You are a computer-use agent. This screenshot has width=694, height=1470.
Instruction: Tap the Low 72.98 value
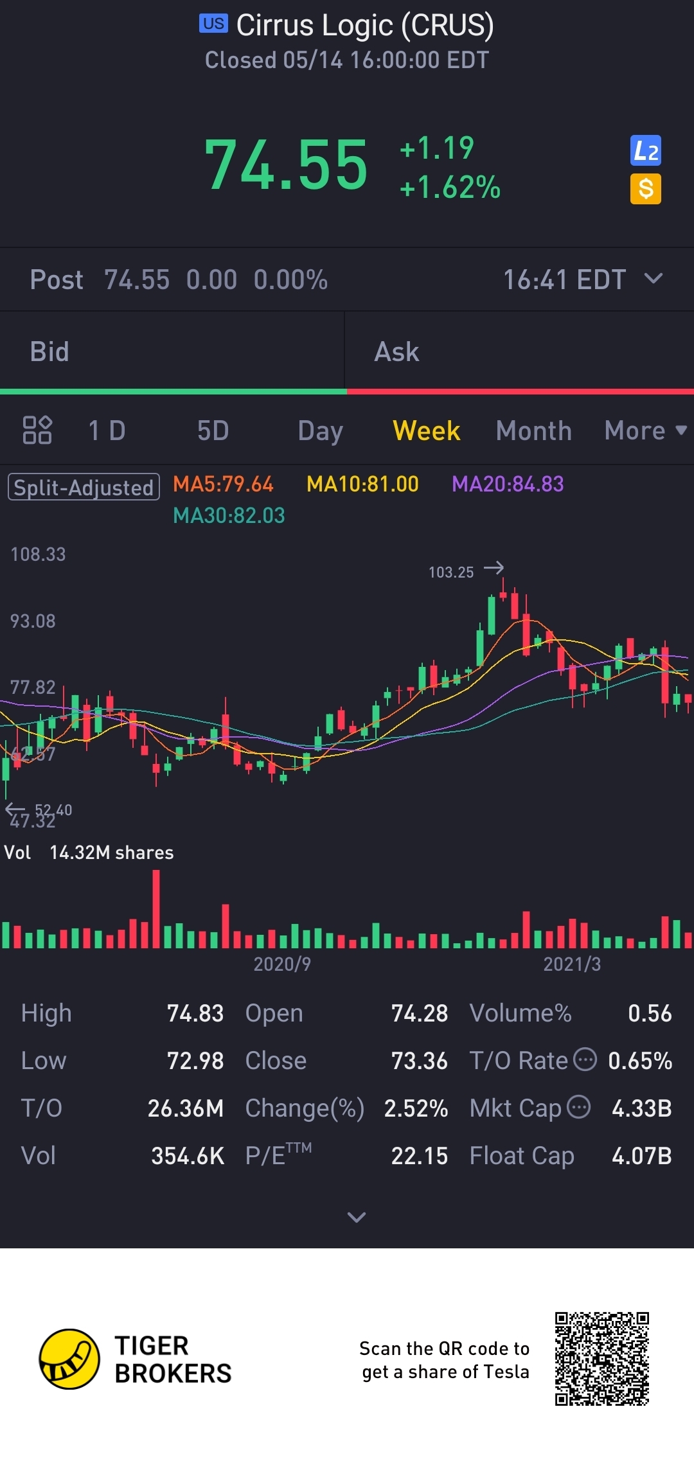click(195, 1061)
